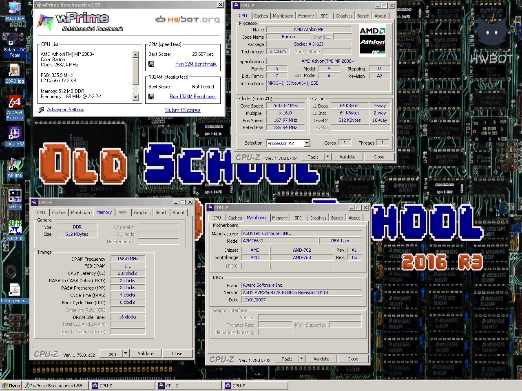
Task: Open the setfsb desktop icon
Action: pos(15,199)
